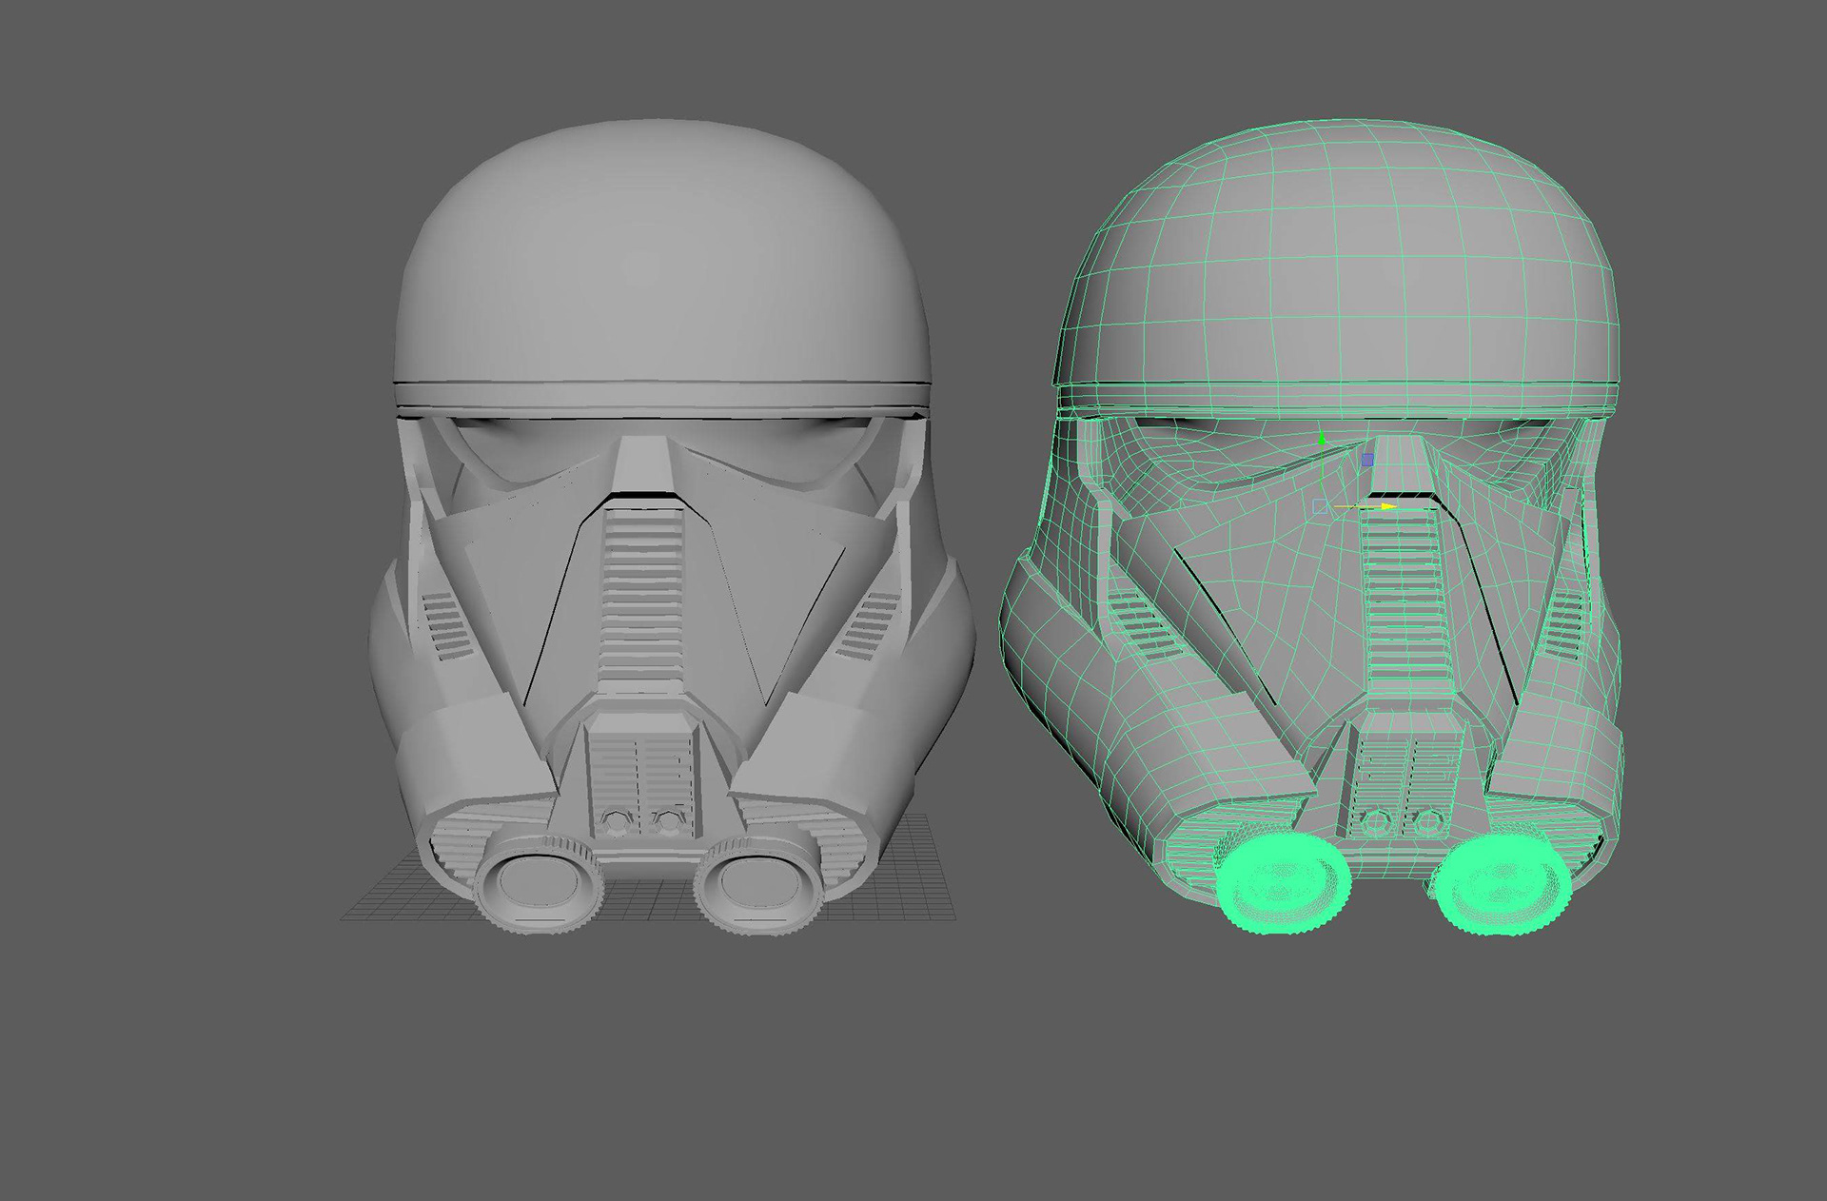Select the right glowing green canister on wireframe helmet

coord(1502,884)
